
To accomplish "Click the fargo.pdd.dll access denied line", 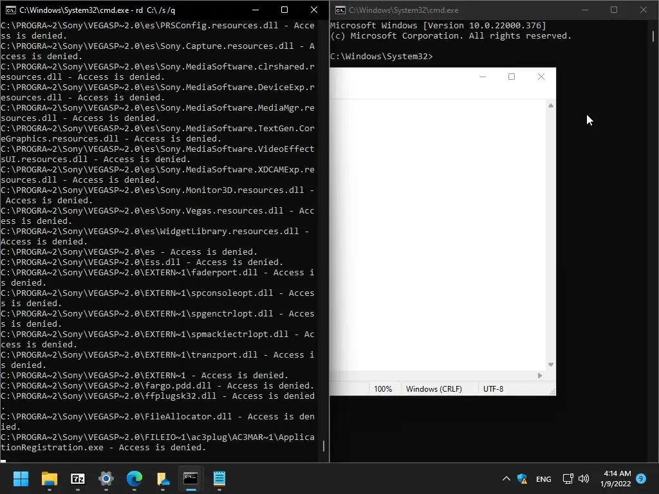I will (158, 386).
